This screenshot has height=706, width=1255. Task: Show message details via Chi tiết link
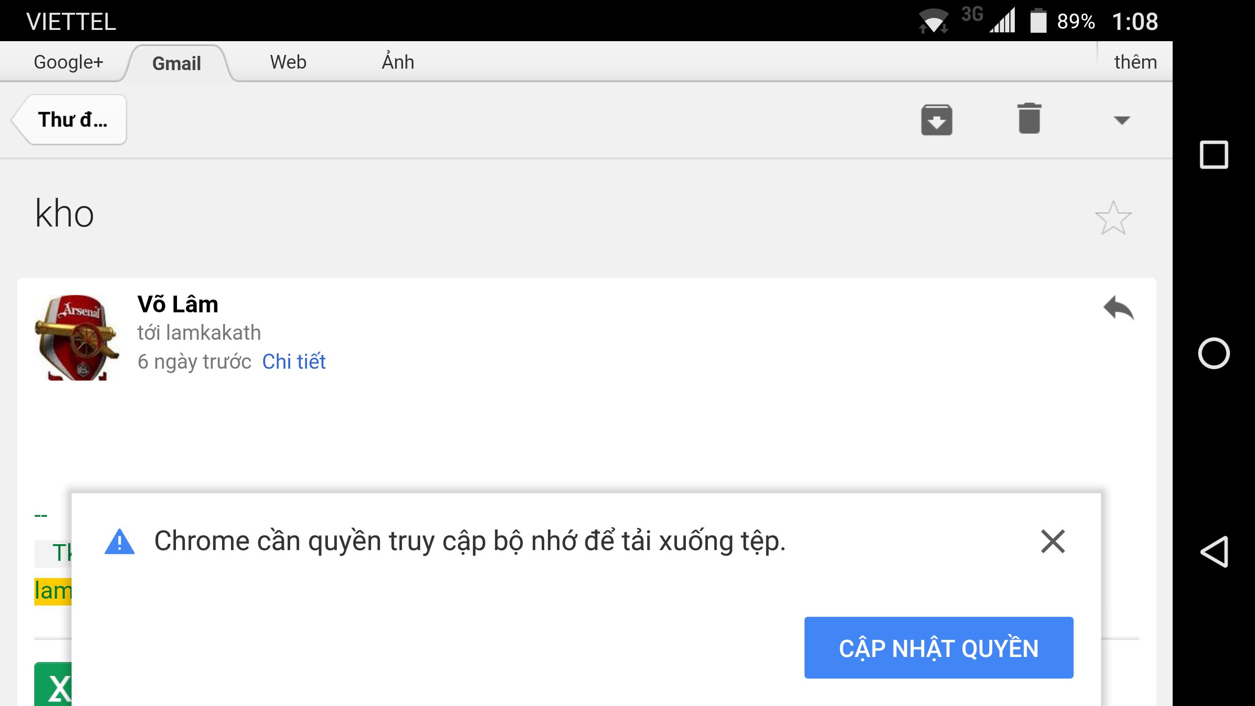294,362
